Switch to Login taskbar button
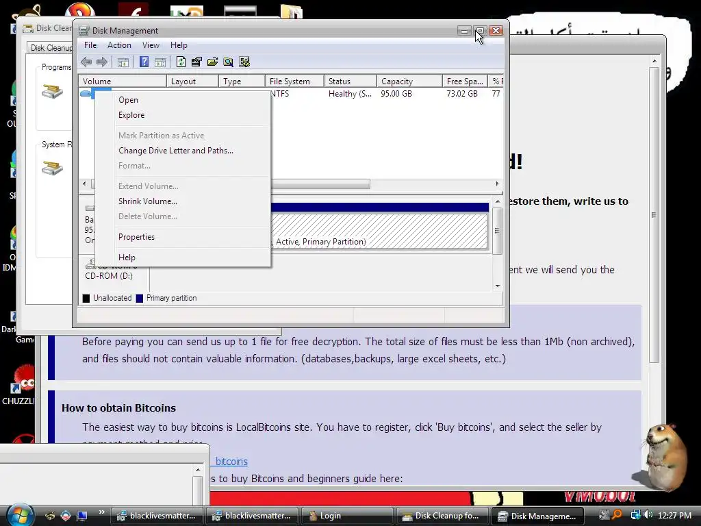 [347, 516]
